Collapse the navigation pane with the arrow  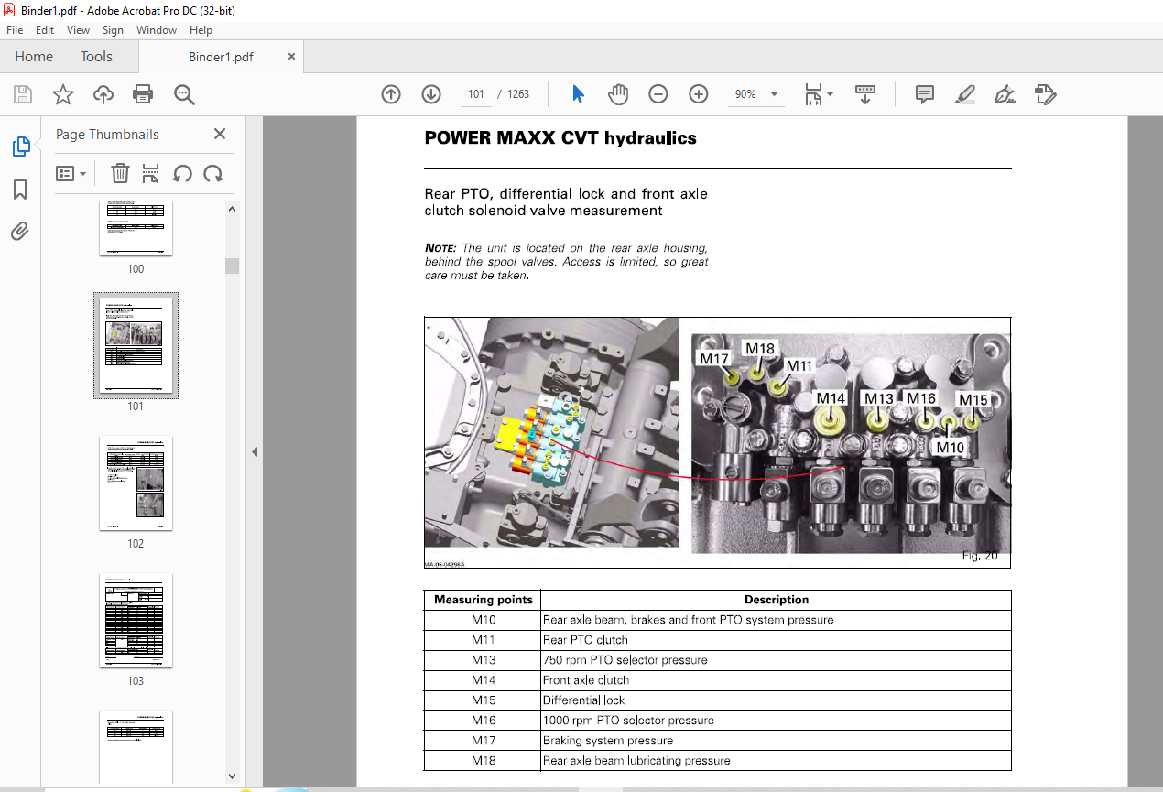tap(255, 451)
